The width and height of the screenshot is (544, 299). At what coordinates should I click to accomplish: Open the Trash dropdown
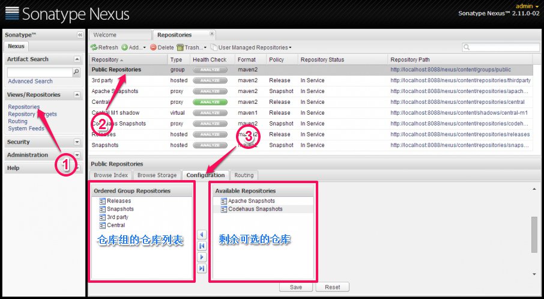[192, 47]
